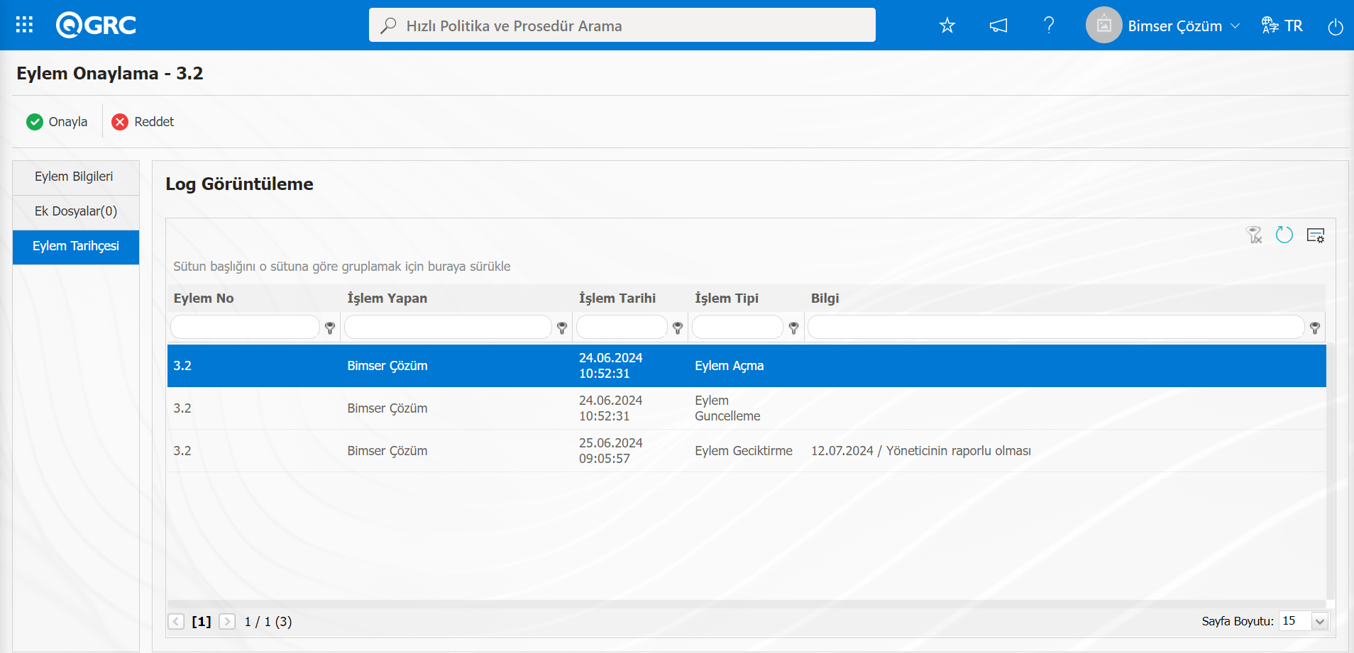Select the Eylem Açma log row
The width and height of the screenshot is (1354, 653).
point(747,366)
